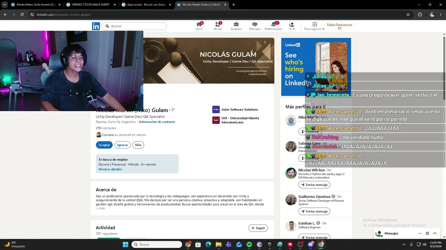The width and height of the screenshot is (446, 250).
Task: Bookmark this page with the star icon
Action: tap(408, 15)
